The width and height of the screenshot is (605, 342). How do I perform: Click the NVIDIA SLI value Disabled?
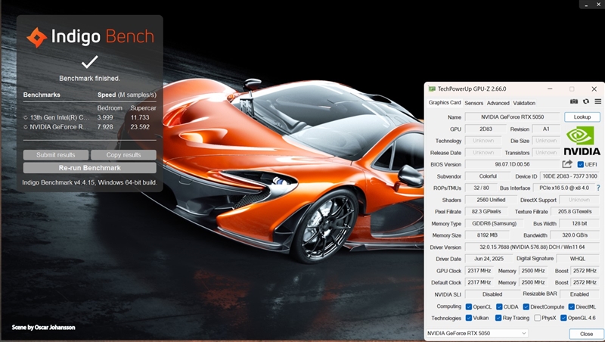[x=492, y=294]
